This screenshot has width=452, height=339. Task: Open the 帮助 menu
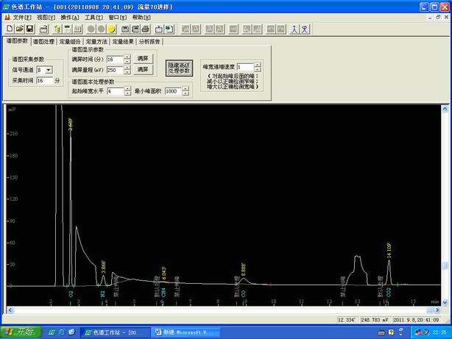(x=141, y=18)
